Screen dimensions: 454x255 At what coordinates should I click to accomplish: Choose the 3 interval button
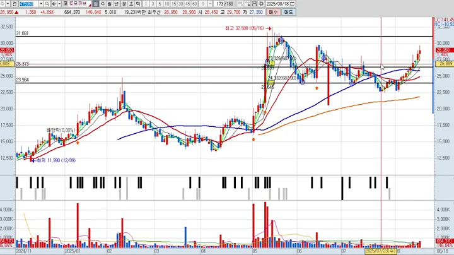tap(153, 4)
